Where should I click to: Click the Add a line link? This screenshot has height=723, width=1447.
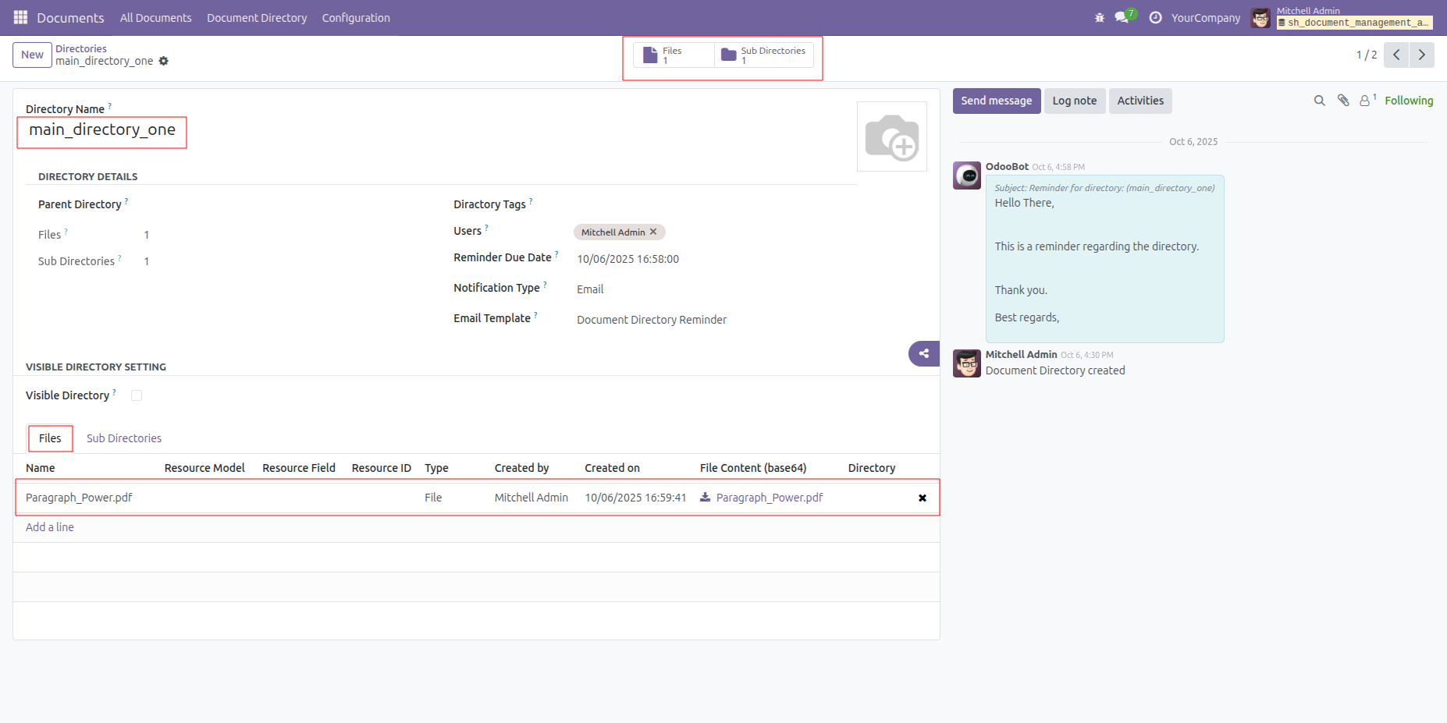pyautogui.click(x=50, y=527)
